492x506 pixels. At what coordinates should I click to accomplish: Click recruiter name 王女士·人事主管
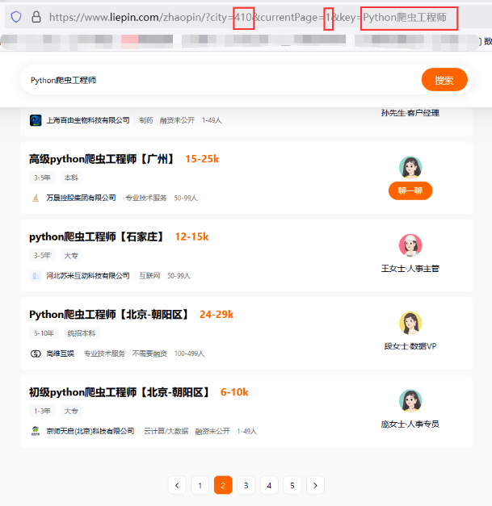410,269
